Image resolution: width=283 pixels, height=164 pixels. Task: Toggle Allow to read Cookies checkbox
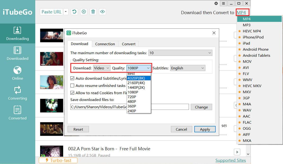click(x=72, y=93)
